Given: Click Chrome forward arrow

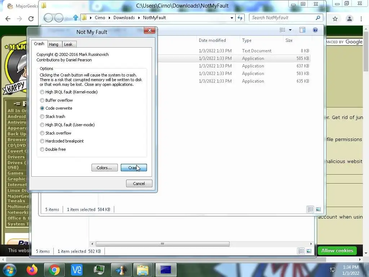Looking at the screenshot, I should point(19,19).
